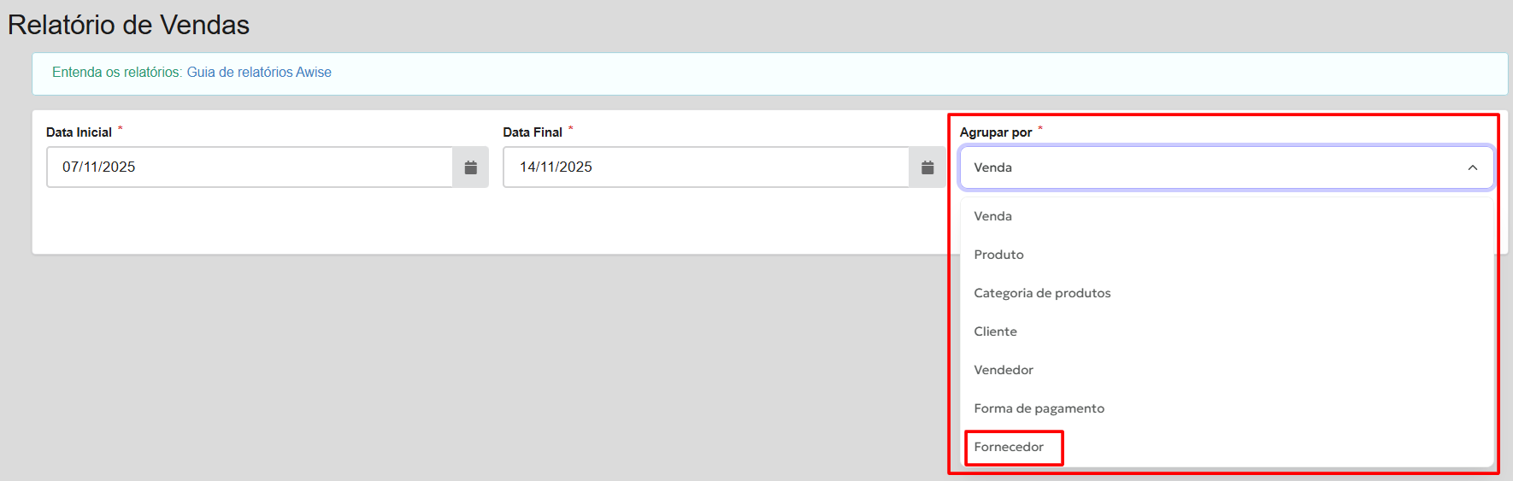
Task: Click the Agrupar por combo box showing Venda
Action: [1214, 167]
